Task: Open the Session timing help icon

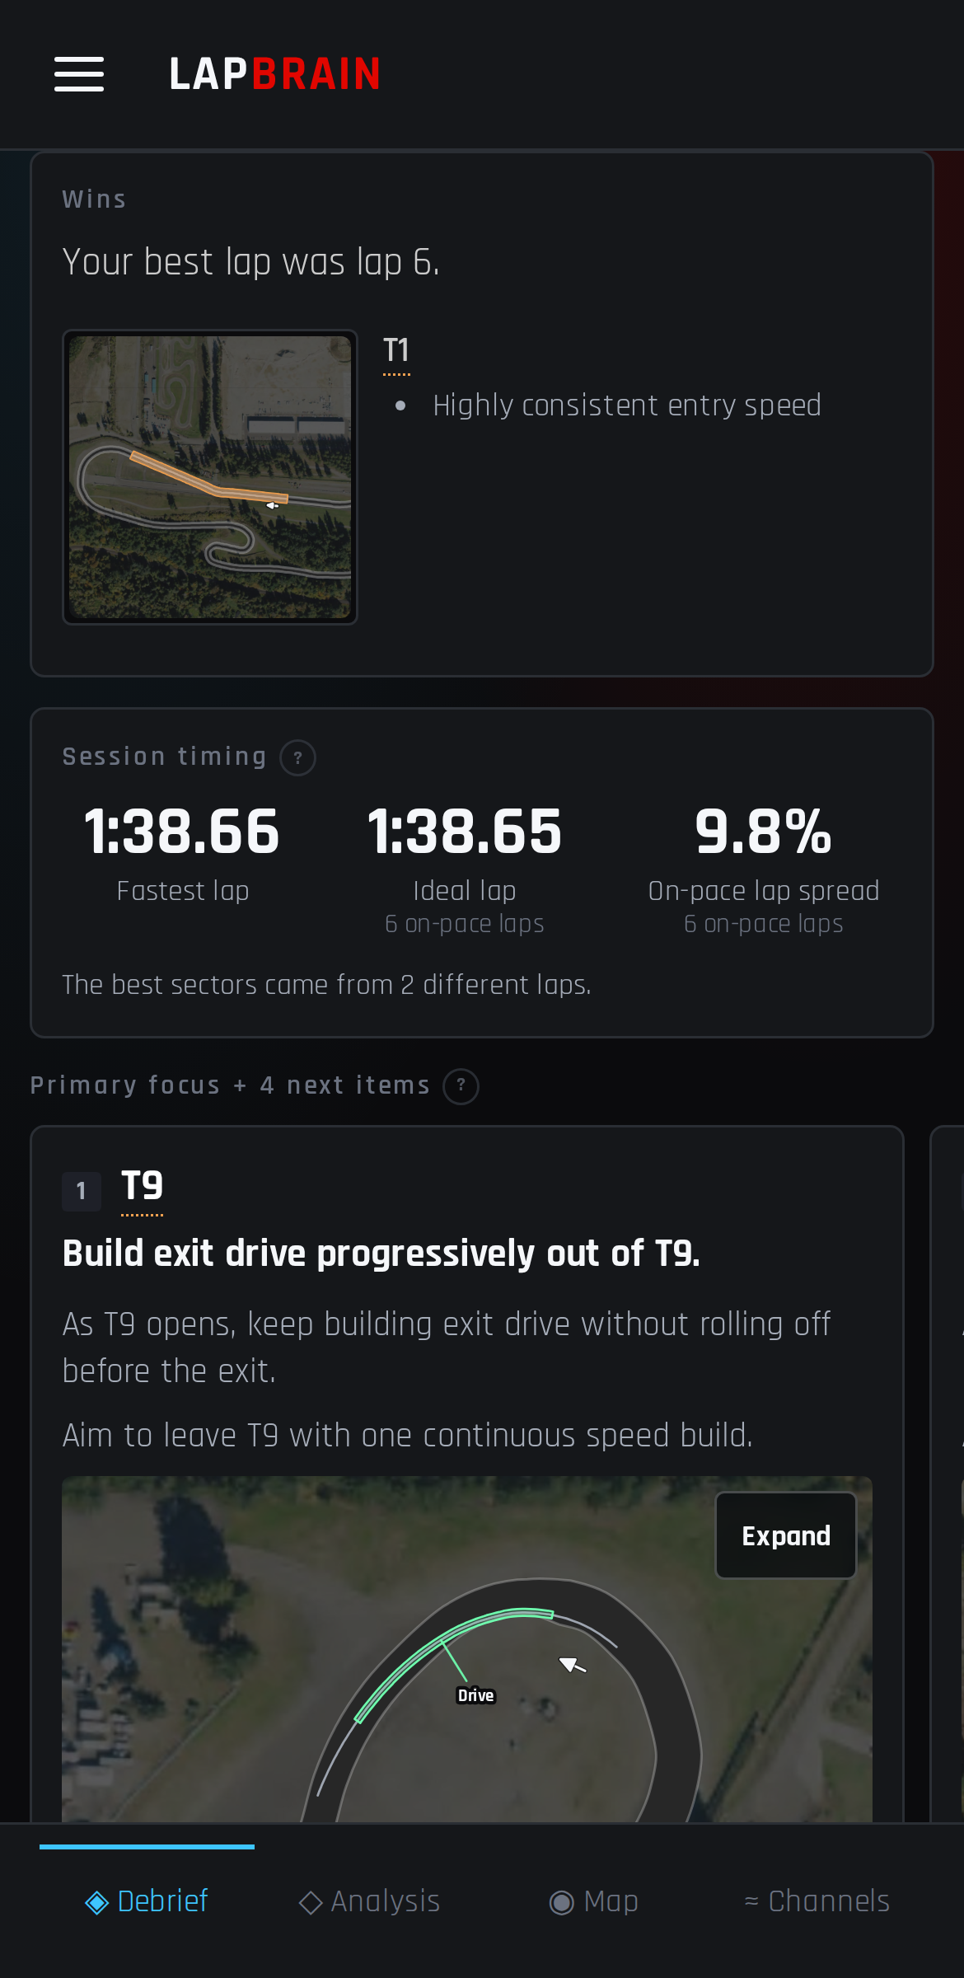Action: (x=297, y=757)
